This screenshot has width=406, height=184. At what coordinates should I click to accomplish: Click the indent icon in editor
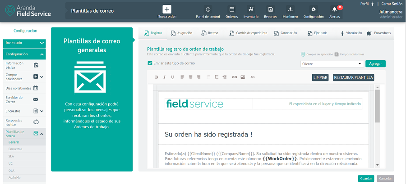(225, 77)
